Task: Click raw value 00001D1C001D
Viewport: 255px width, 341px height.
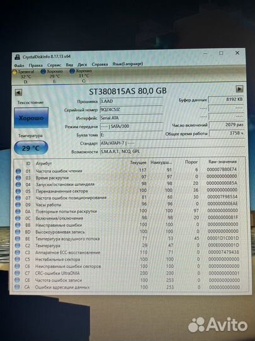Action: point(223,238)
